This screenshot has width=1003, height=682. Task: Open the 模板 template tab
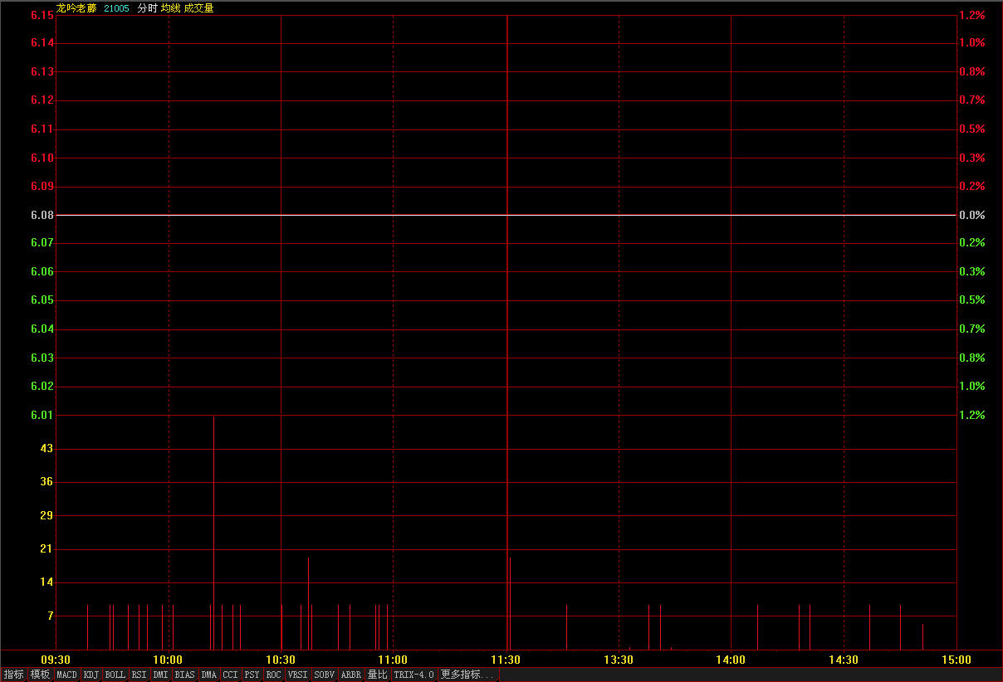point(40,675)
